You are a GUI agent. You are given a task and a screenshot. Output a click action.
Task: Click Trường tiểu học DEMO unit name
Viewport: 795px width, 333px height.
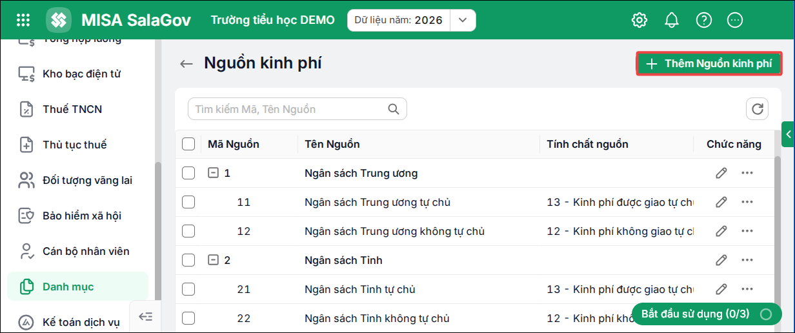click(x=272, y=20)
